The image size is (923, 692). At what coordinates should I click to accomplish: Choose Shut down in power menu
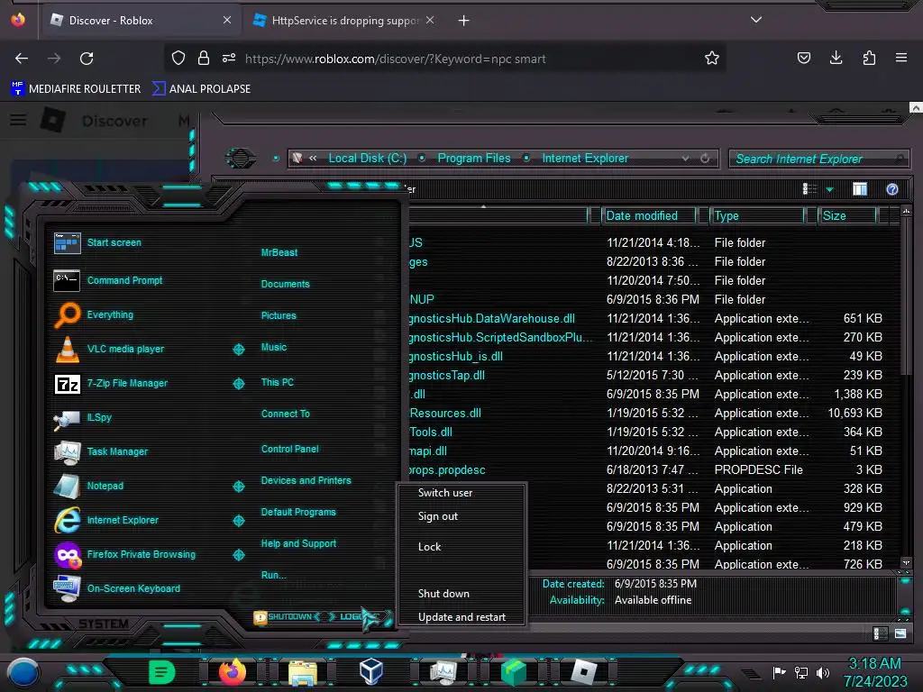click(x=443, y=594)
